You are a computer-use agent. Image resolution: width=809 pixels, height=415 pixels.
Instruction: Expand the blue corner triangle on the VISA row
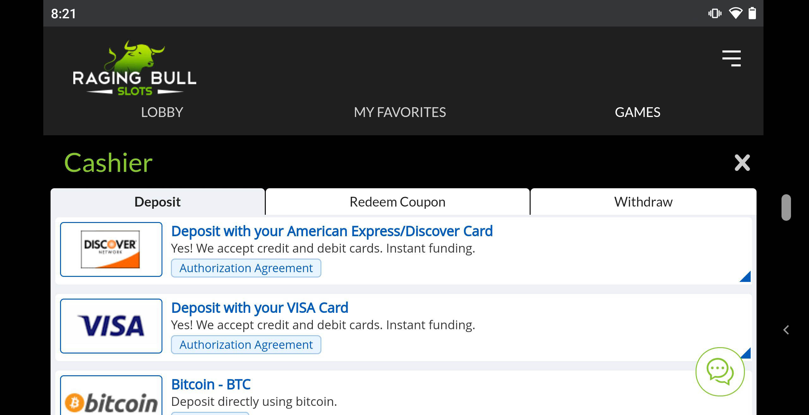746,353
